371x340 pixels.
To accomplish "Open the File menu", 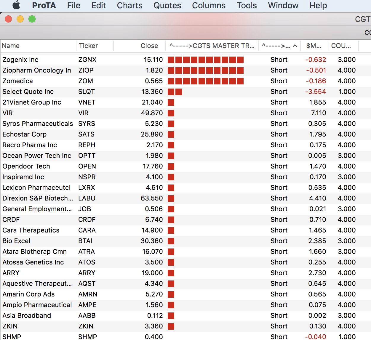I will point(74,5).
